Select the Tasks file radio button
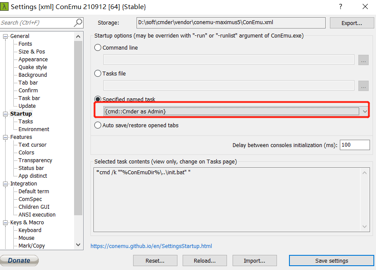The image size is (376, 270). (98, 73)
